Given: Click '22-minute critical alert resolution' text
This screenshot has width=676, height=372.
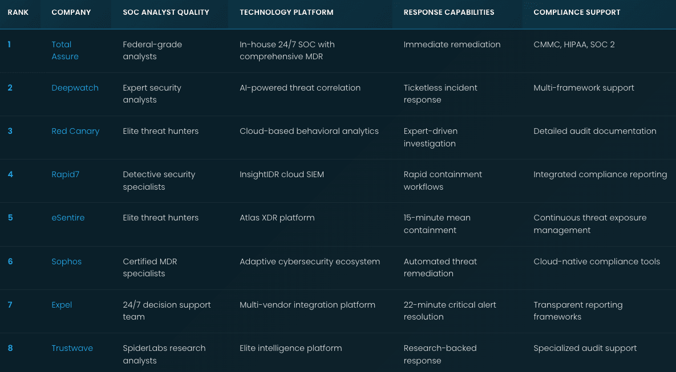Looking at the screenshot, I should (x=450, y=311).
